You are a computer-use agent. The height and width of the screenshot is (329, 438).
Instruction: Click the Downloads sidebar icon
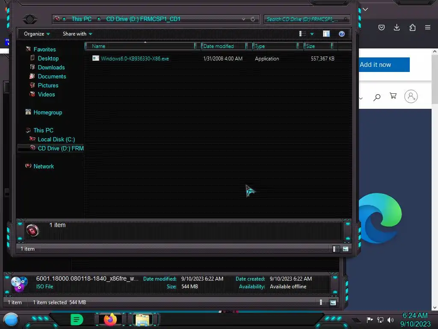tap(33, 67)
